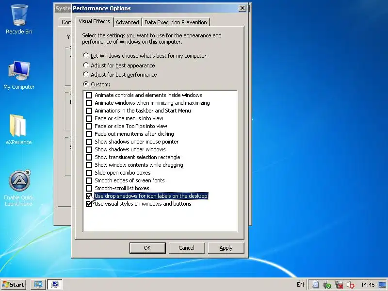The width and height of the screenshot is (388, 291).
Task: Select Let Windows choose what's best
Action: pos(145,56)
